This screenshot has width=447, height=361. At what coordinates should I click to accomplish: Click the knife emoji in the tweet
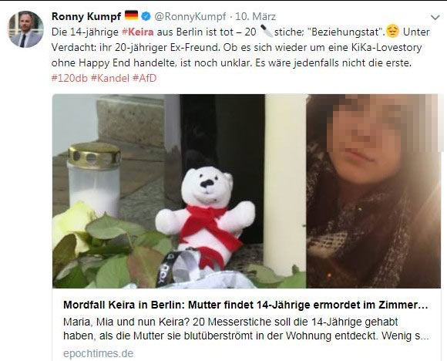point(267,31)
